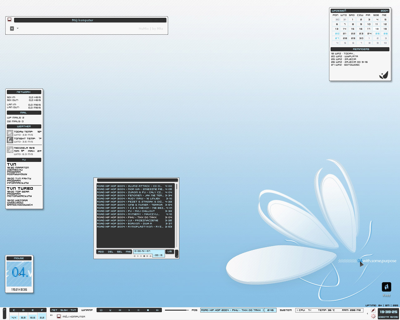Open the SLSK shortcut in taskbar
Viewport: 400px width, 320px height.
tap(64, 310)
